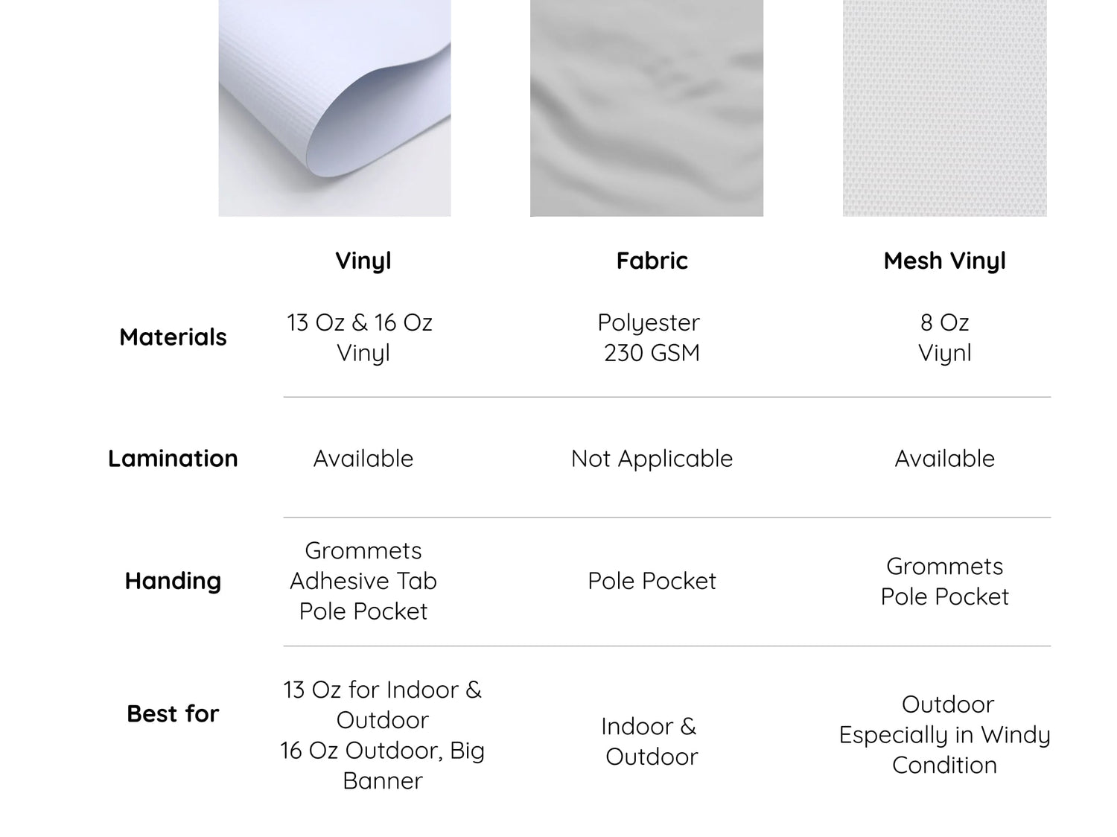Click the Fabric material sample image

(x=646, y=108)
